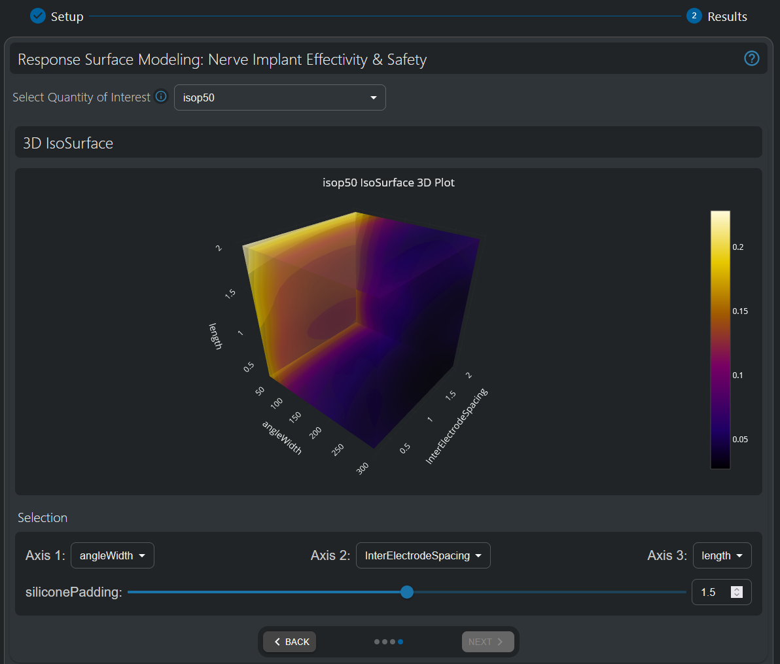Open the Axis 1 angleWidth dropdown
This screenshot has height=664, width=780.
112,555
